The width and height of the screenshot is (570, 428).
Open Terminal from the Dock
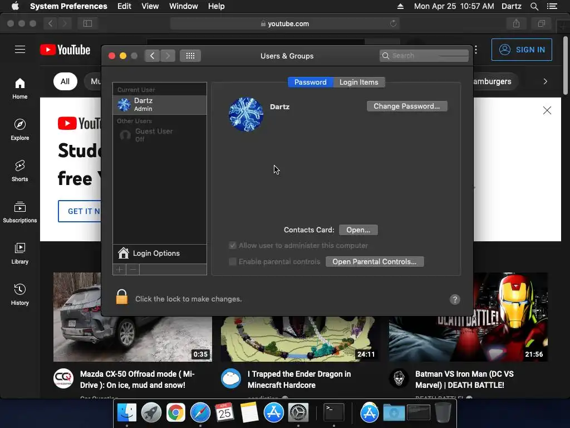(x=334, y=413)
